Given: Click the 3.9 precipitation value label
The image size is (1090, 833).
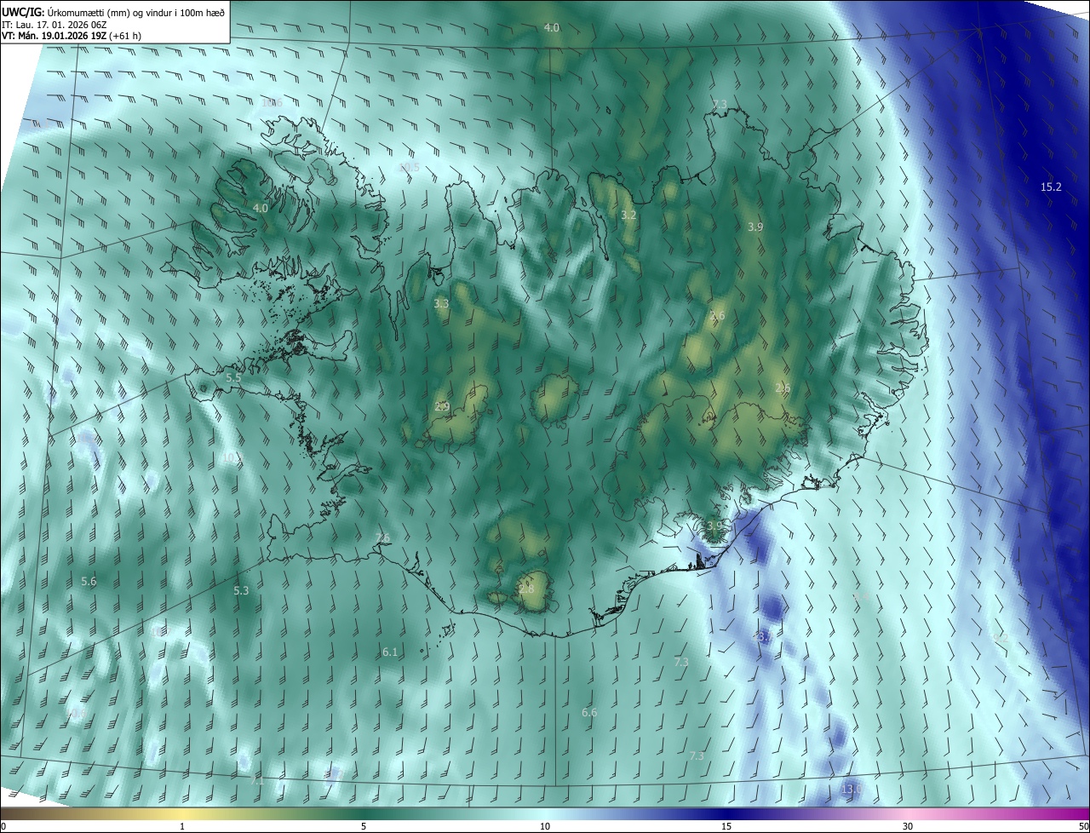Looking at the screenshot, I should click(755, 227).
